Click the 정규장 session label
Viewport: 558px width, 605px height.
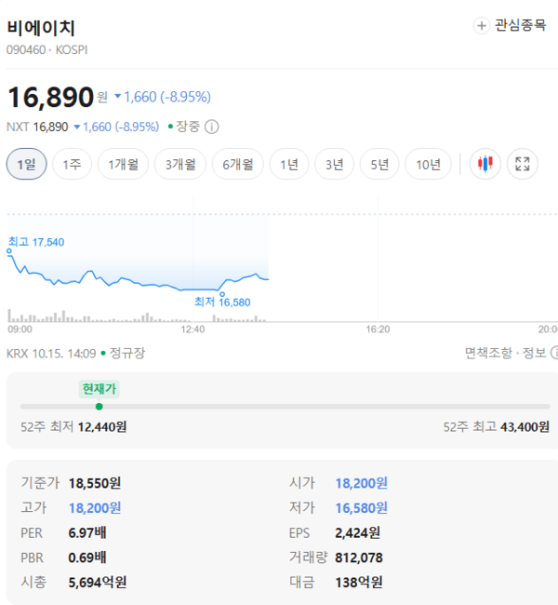click(127, 353)
